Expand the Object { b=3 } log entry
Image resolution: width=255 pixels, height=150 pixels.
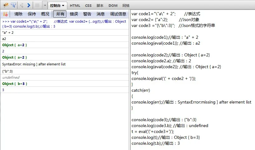[x=15, y=84]
